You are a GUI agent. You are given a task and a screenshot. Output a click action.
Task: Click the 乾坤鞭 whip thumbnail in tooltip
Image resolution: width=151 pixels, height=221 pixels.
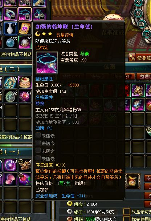pyautogui.click(x=47, y=63)
